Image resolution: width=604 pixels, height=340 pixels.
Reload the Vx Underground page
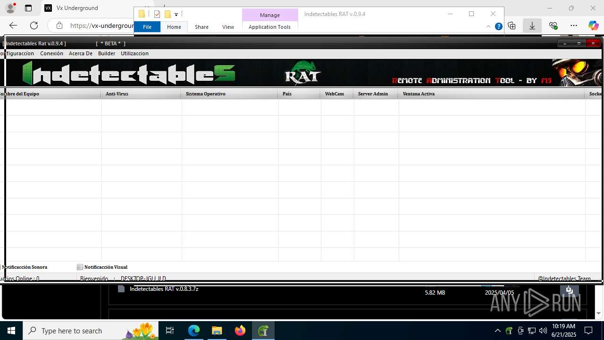pos(34,25)
